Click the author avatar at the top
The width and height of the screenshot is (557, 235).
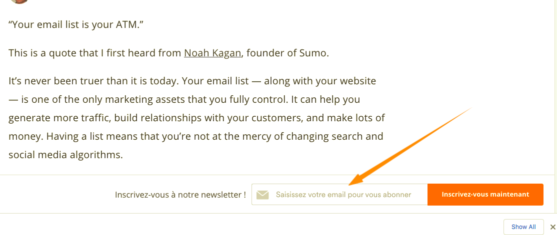(19, 1)
